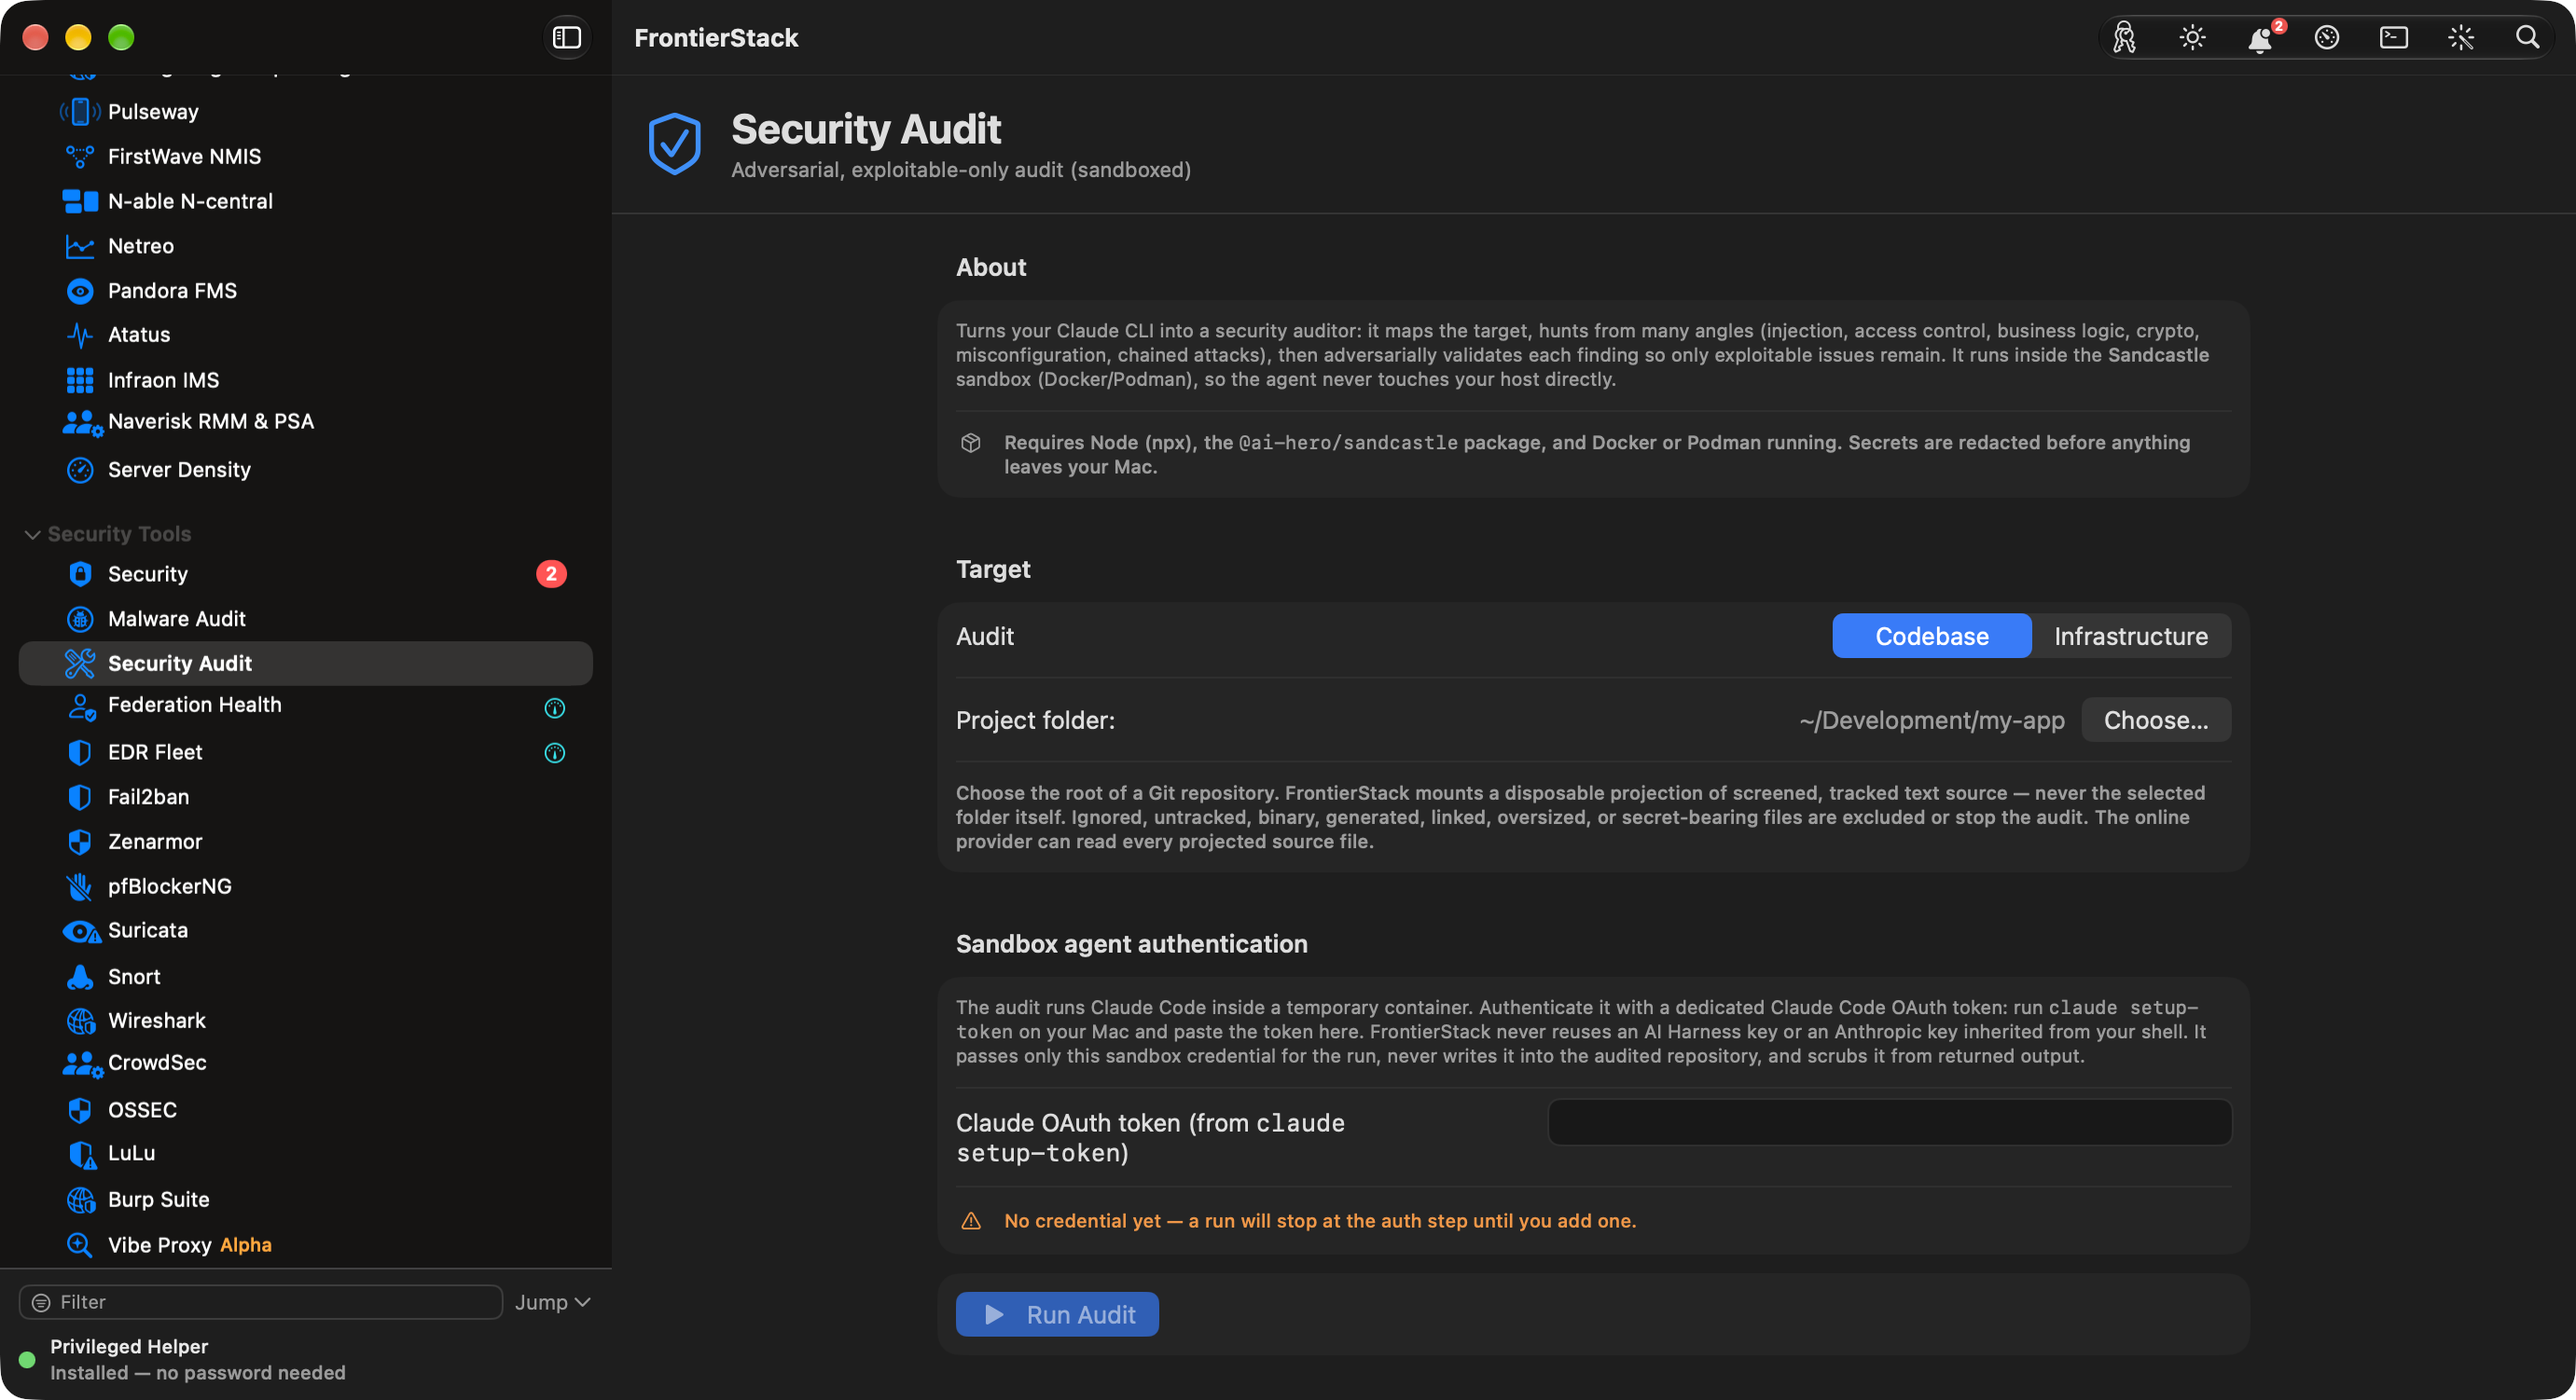2576x1400 pixels.
Task: Click the pfBlockerNG hand icon
Action: tap(80, 886)
